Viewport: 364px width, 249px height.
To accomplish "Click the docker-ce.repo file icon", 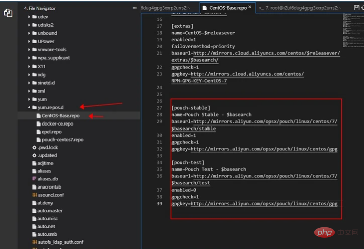I will tap(38, 123).
